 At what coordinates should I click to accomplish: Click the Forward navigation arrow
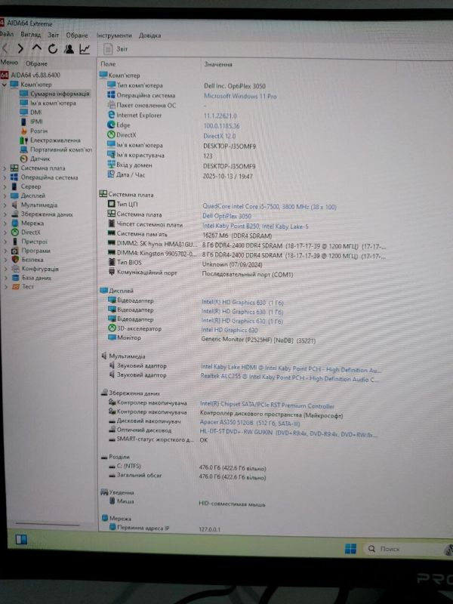tap(20, 48)
